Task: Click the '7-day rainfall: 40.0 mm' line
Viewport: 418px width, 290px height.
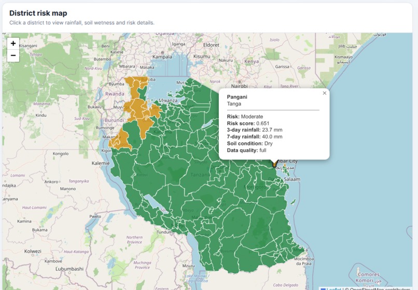Action: [x=254, y=137]
